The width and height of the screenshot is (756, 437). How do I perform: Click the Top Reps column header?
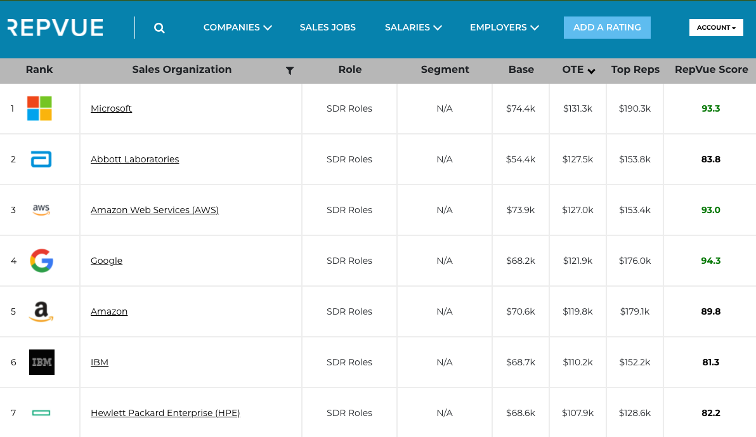click(635, 70)
